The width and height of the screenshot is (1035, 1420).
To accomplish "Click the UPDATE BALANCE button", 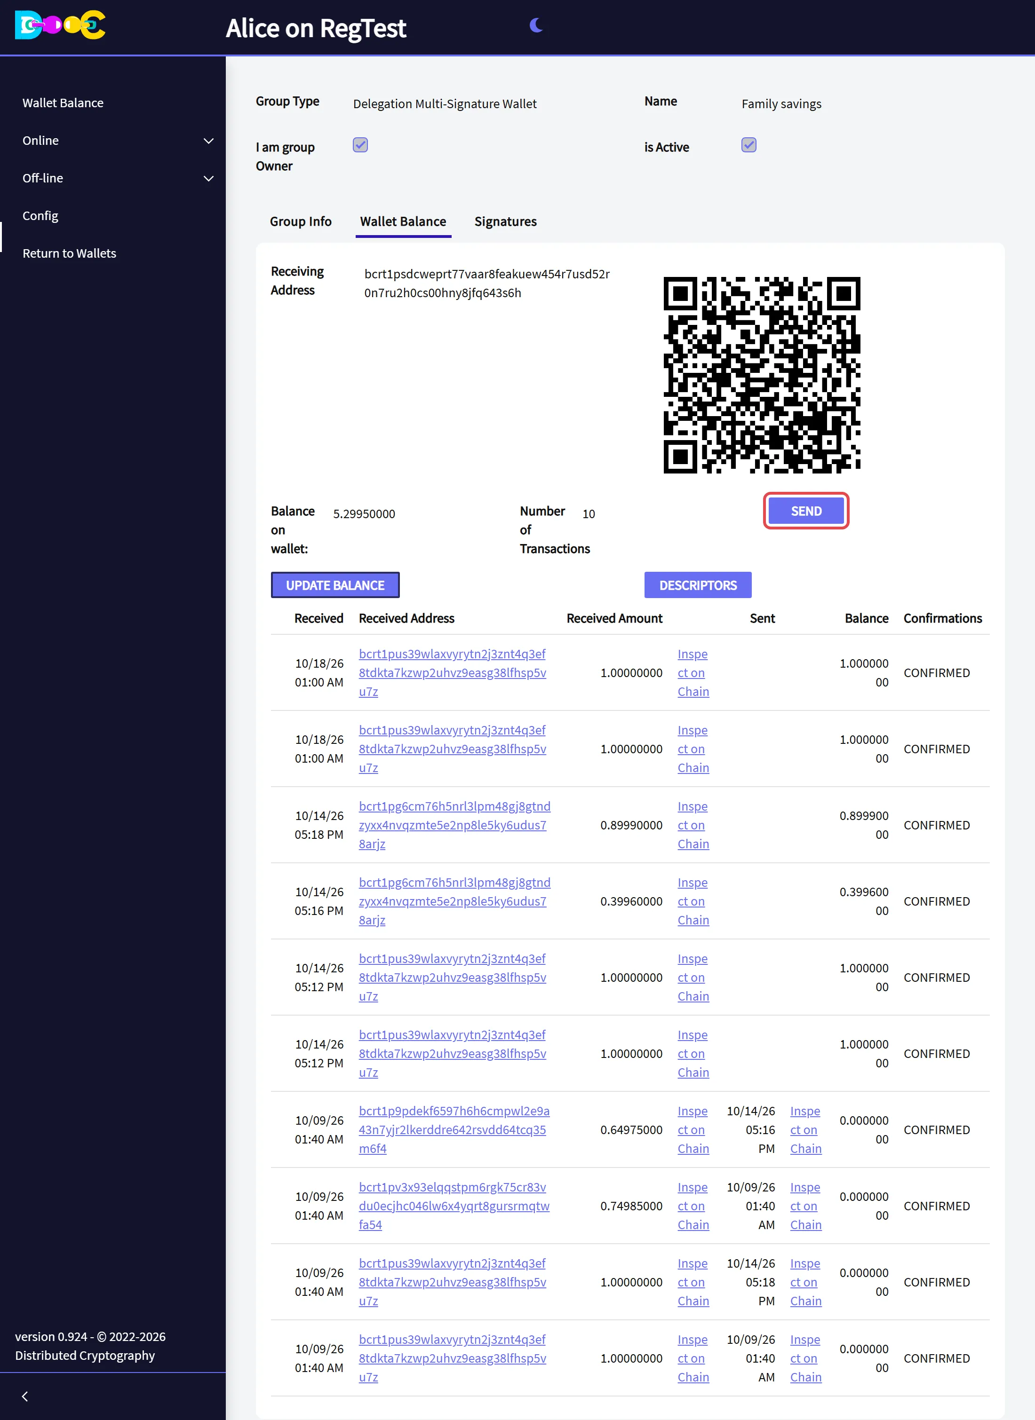I will (x=335, y=585).
